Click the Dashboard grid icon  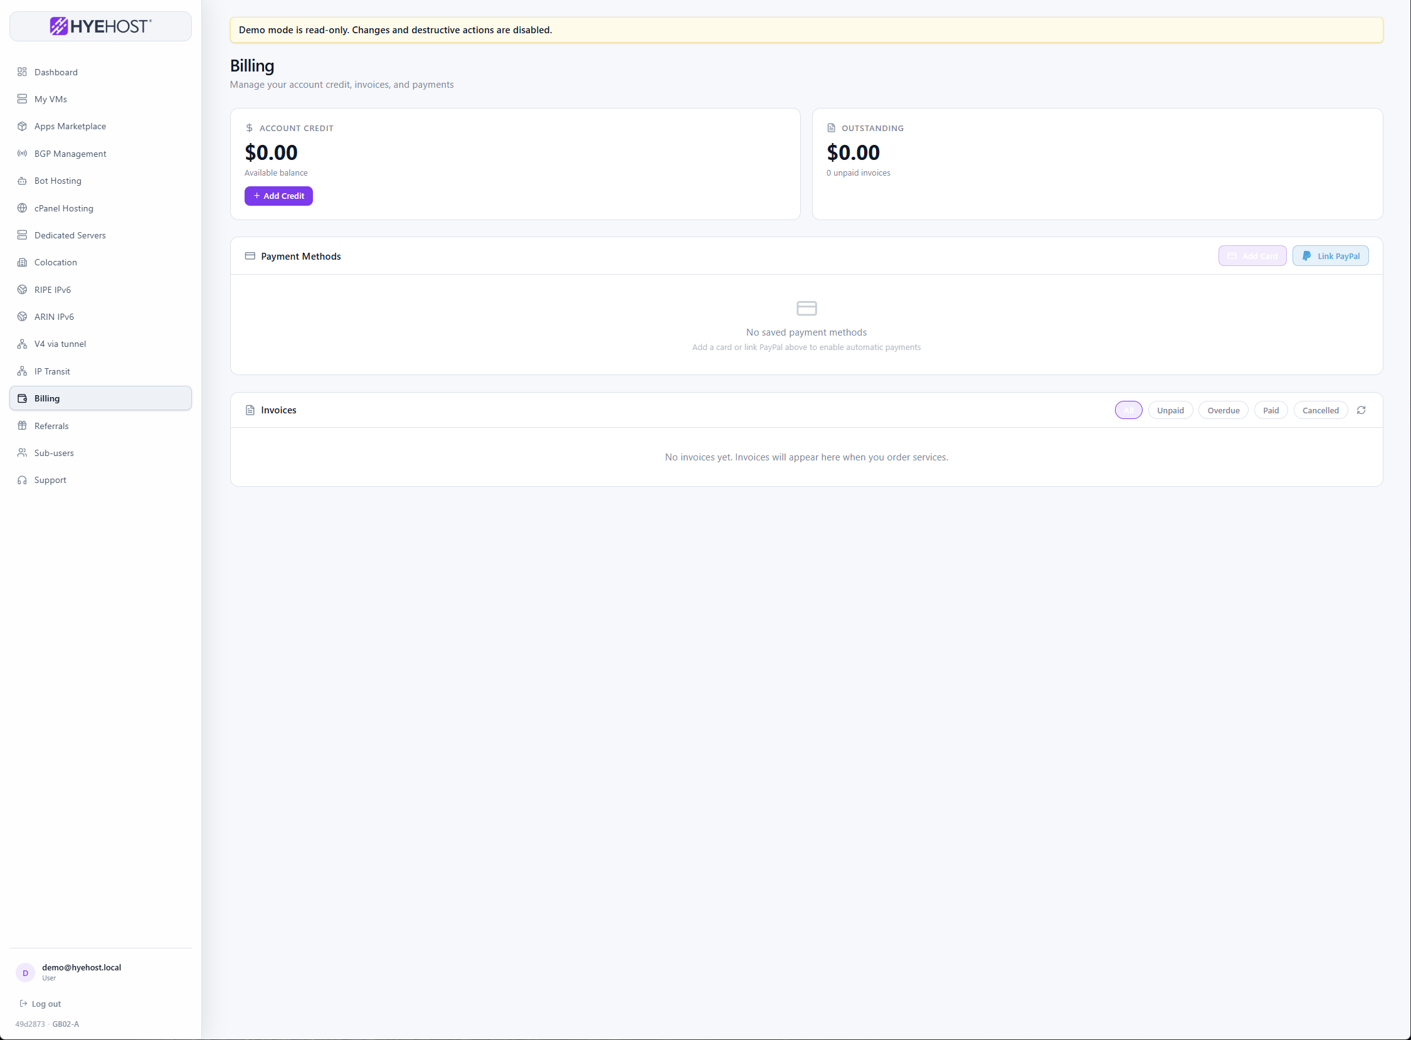(x=22, y=72)
